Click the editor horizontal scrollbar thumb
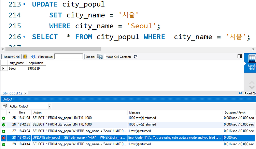Image resolution: width=256 pixels, height=149 pixels. (53, 49)
